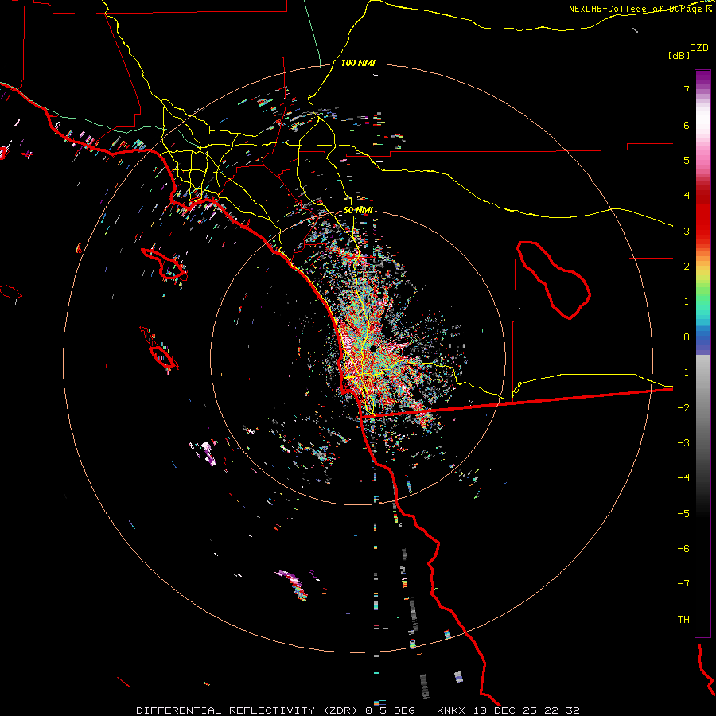Click the TH threshold label on scale

[x=683, y=619]
